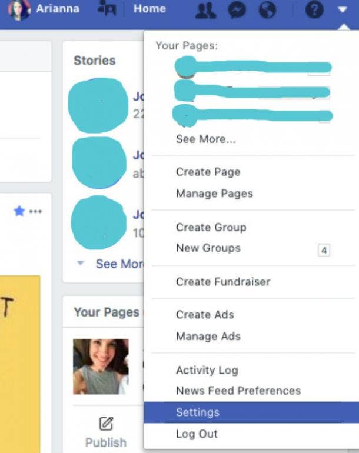Open the Messenger icon

click(237, 10)
